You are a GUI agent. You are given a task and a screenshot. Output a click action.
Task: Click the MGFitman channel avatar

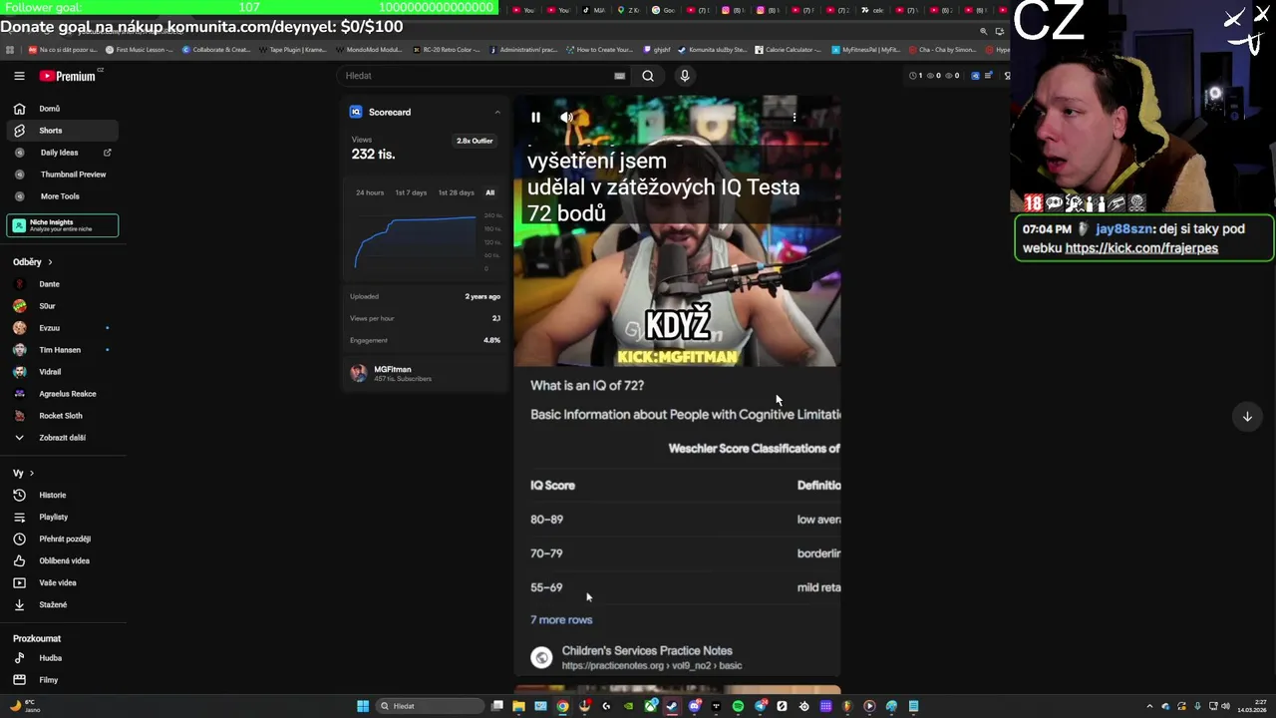pos(359,373)
